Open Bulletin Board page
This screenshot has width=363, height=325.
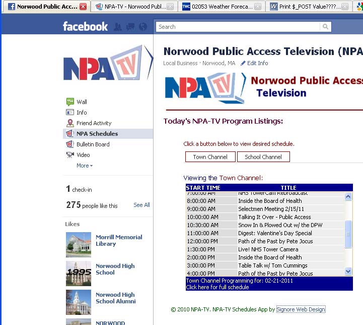click(x=93, y=144)
